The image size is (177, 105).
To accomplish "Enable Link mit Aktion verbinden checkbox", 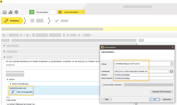I will click(x=103, y=85).
